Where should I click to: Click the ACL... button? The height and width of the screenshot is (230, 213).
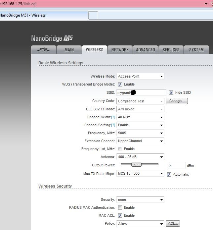(173, 224)
